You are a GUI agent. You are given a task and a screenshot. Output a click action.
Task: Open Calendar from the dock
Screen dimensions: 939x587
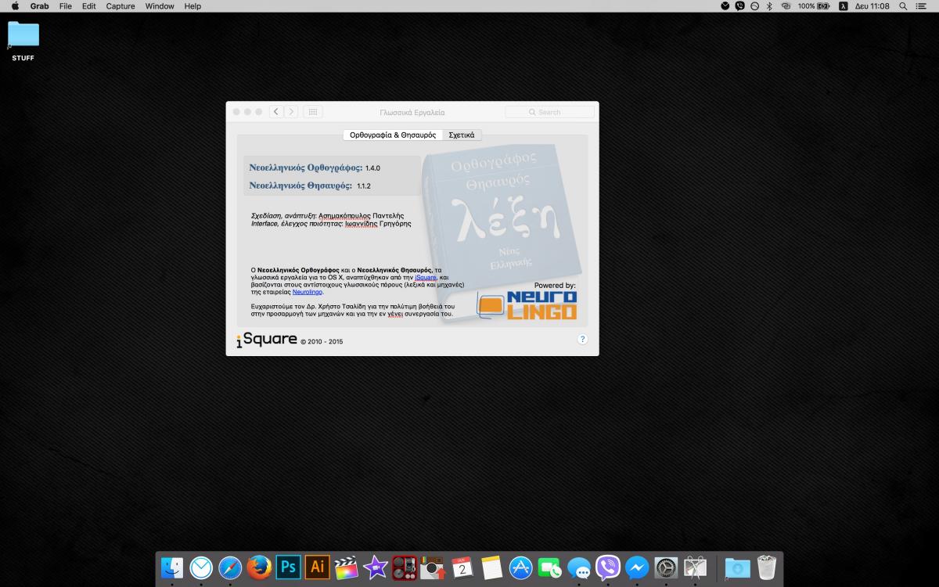tap(462, 567)
